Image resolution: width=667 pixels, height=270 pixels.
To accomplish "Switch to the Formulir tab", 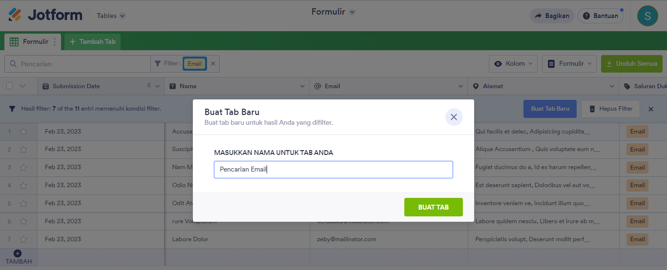I will pyautogui.click(x=30, y=42).
